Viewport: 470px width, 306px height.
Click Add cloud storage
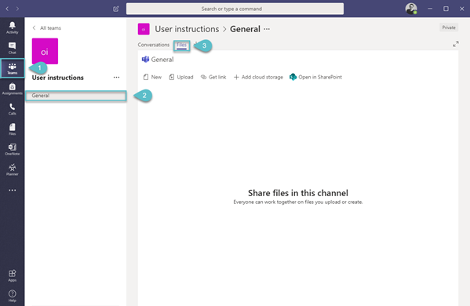coord(258,77)
